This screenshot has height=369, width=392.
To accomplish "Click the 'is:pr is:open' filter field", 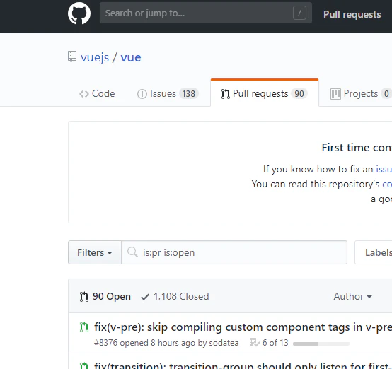I will tap(234, 252).
